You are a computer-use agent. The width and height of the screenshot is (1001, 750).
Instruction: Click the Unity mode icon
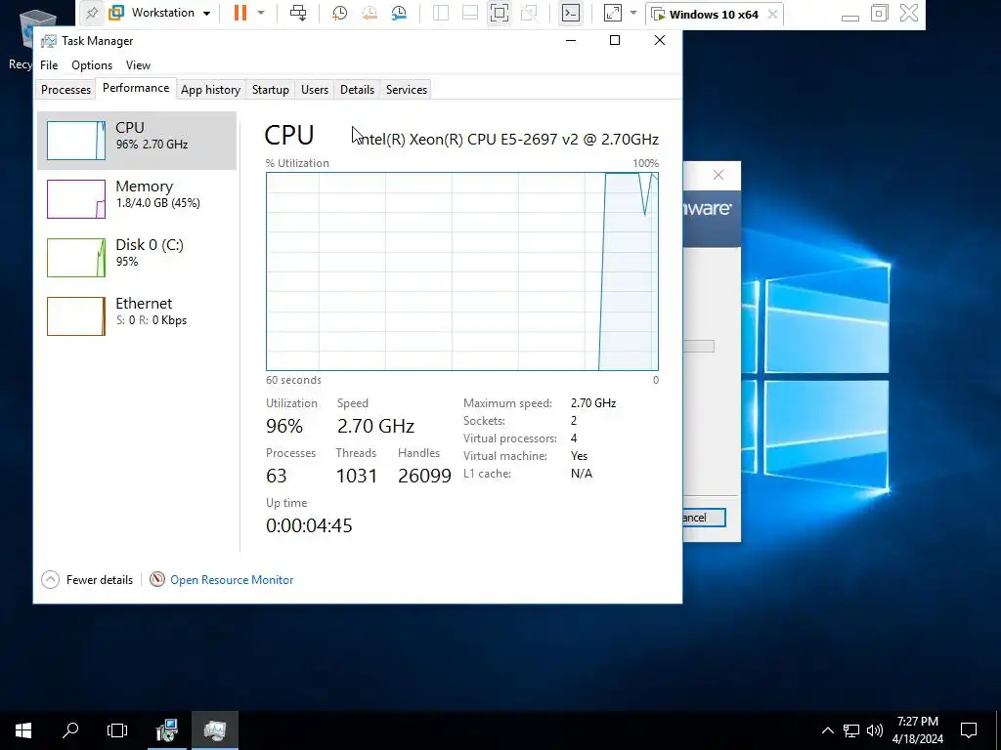point(529,13)
